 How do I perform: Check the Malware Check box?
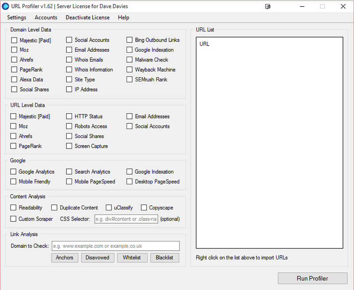(129, 60)
